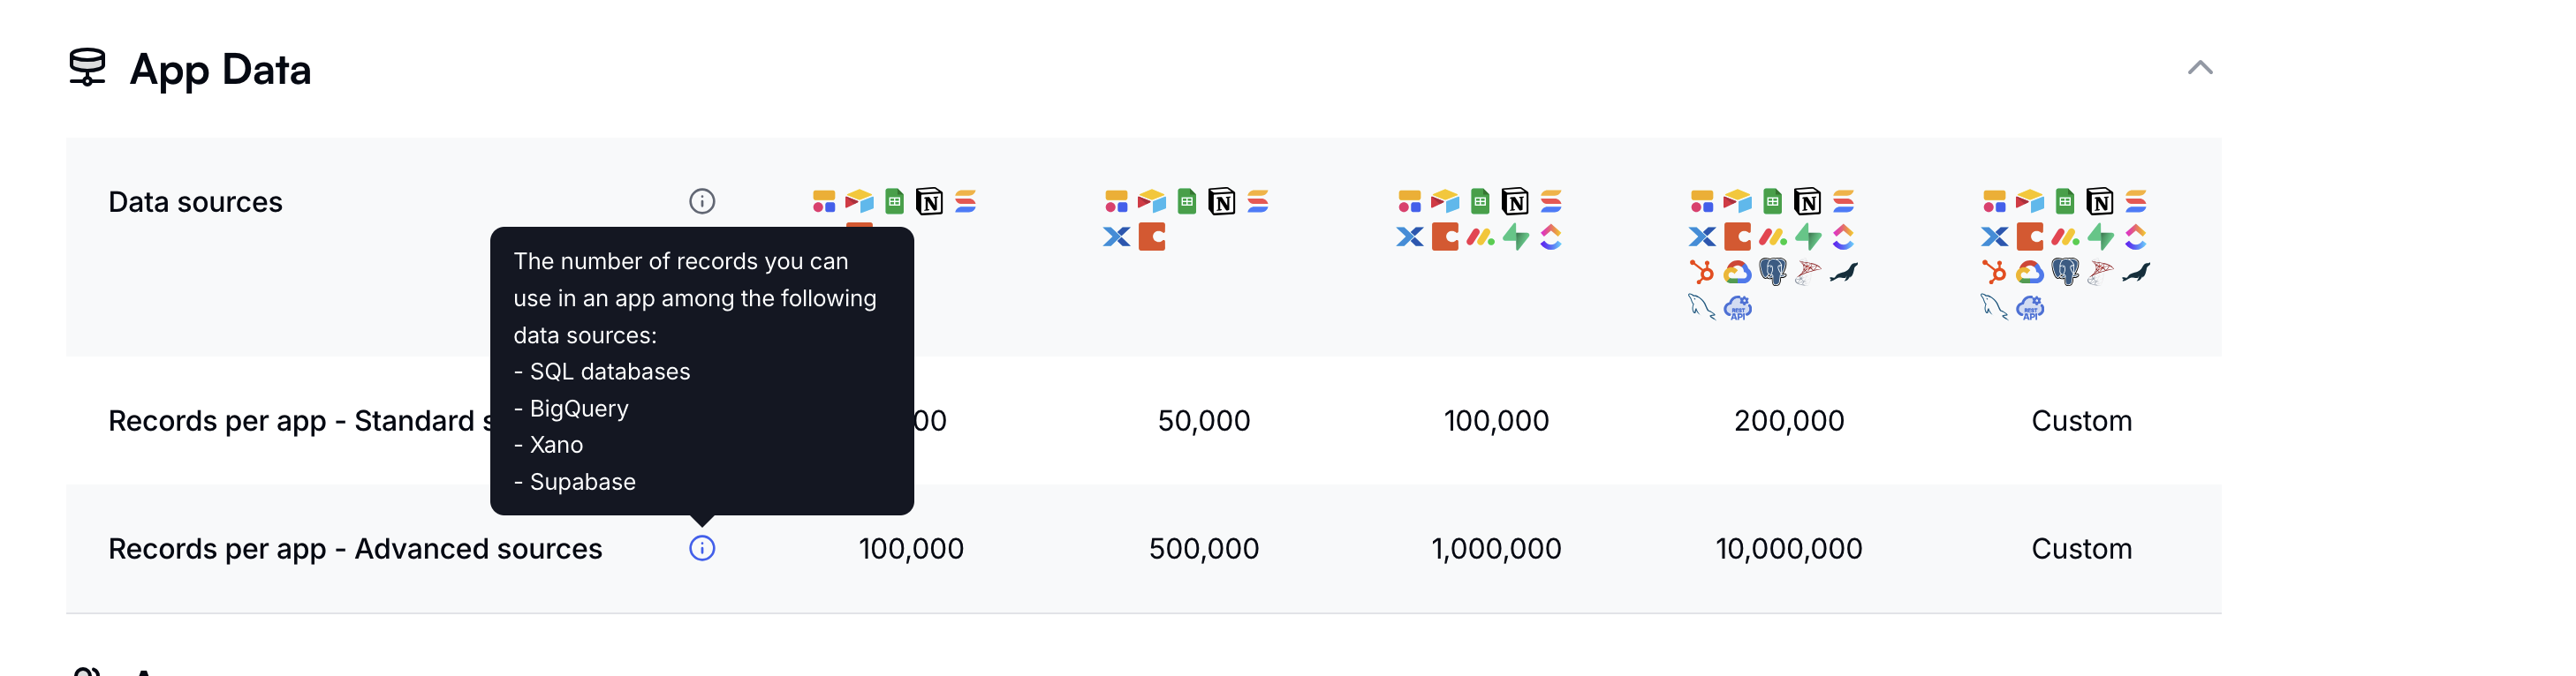The image size is (2576, 676).
Task: Click Google Sheets icon in the 1,000,000-records column
Action: tap(1479, 202)
